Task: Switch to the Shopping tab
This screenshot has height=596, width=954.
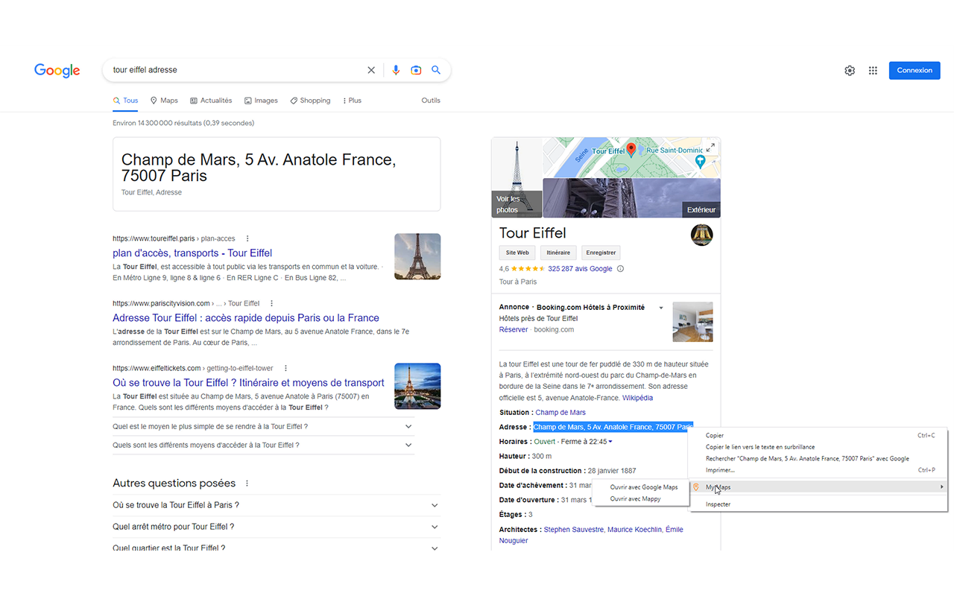Action: point(310,101)
